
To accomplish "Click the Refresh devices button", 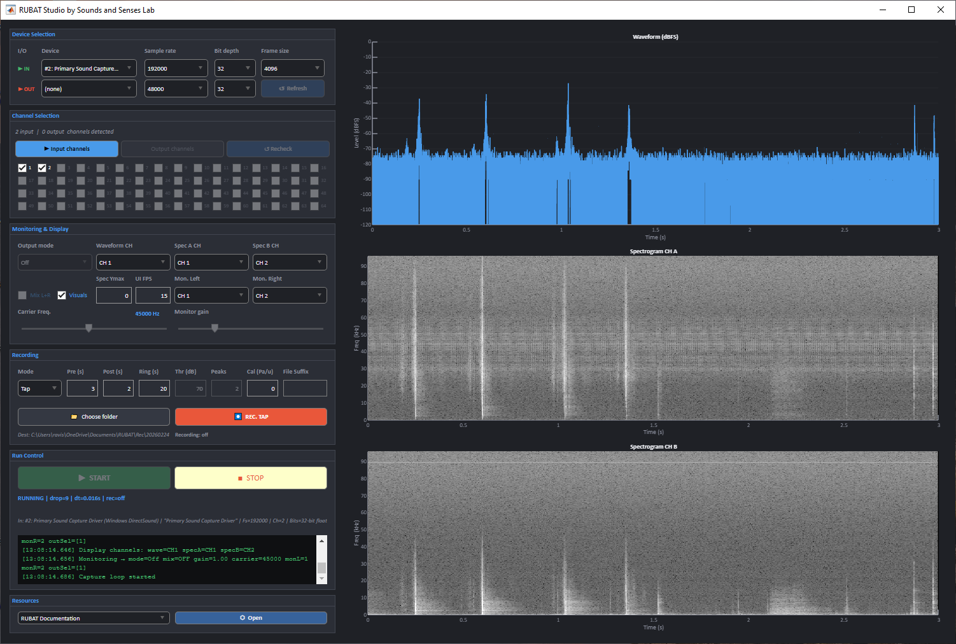I will (292, 88).
